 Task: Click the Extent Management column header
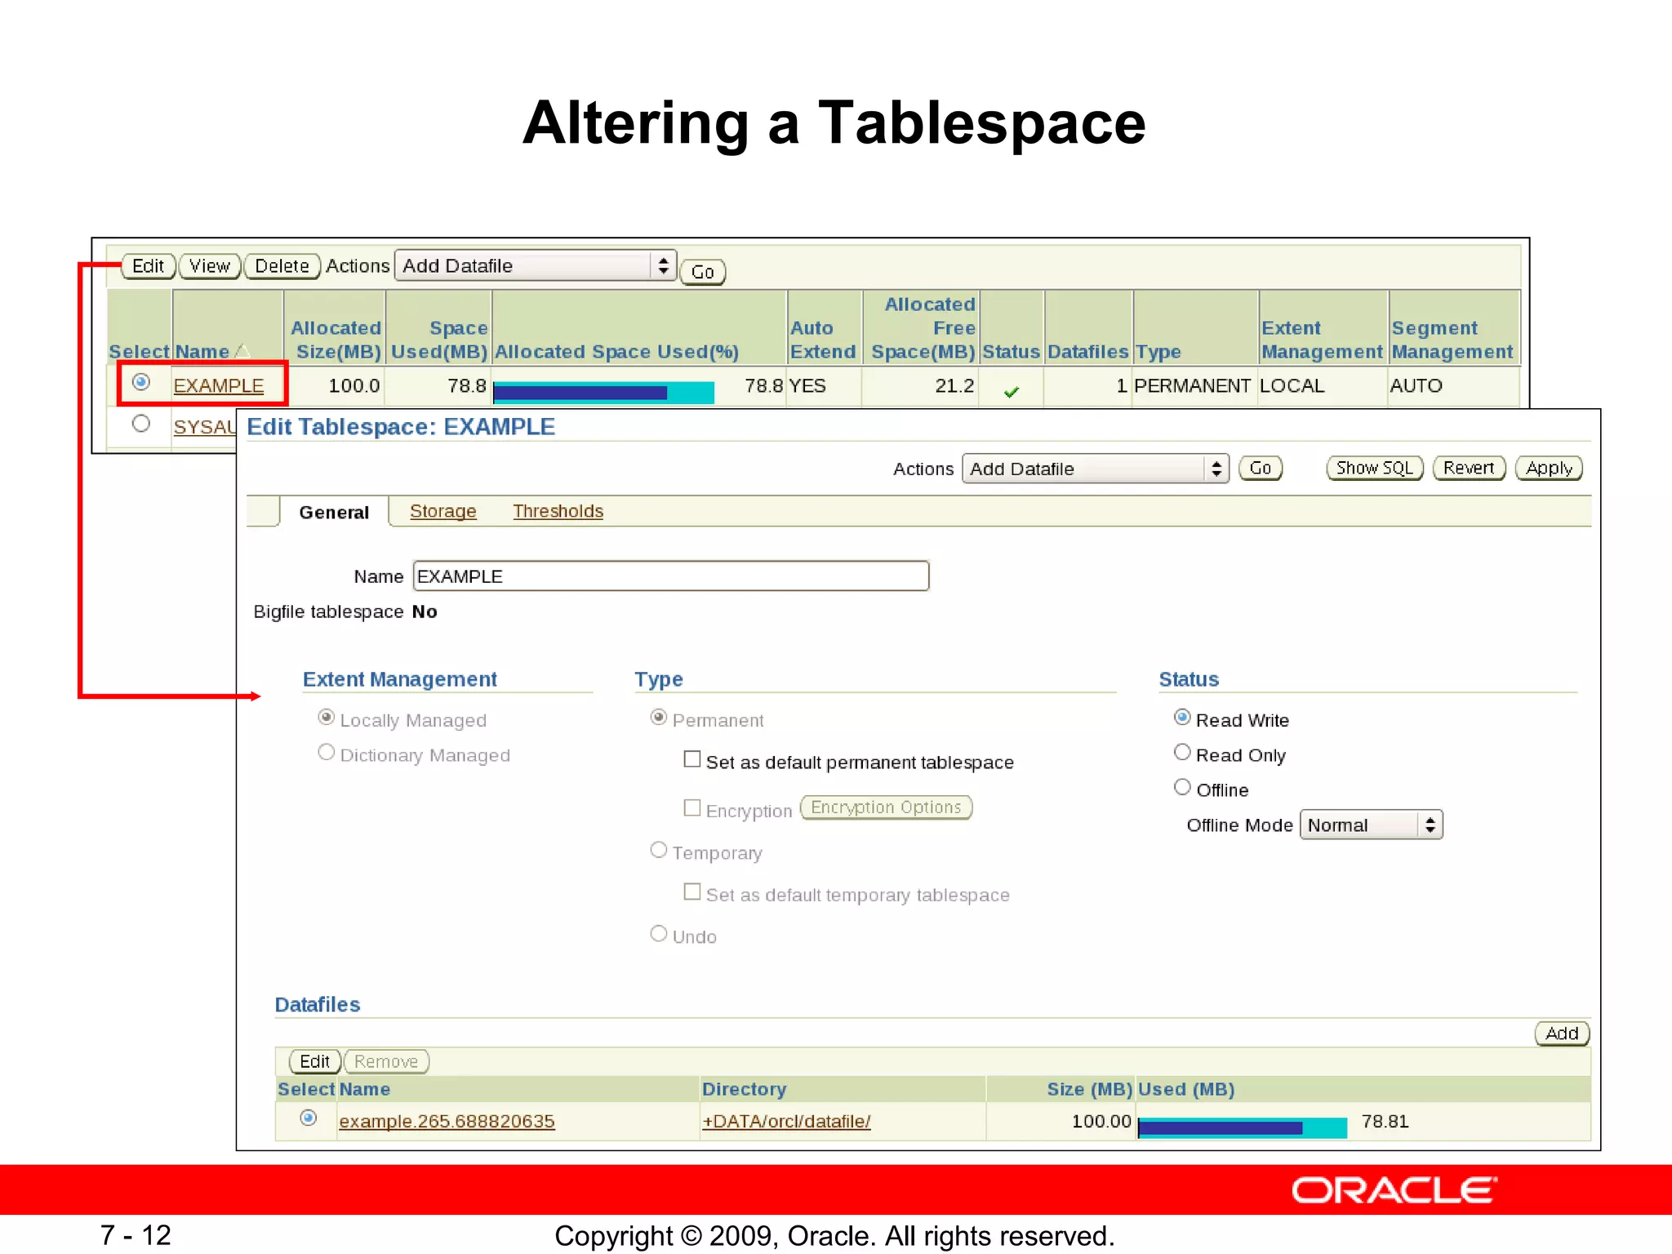click(x=1323, y=340)
